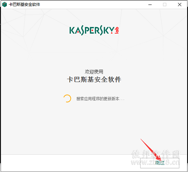Close the Kaspersky setup window
The width and height of the screenshot is (188, 172).
[180, 4]
